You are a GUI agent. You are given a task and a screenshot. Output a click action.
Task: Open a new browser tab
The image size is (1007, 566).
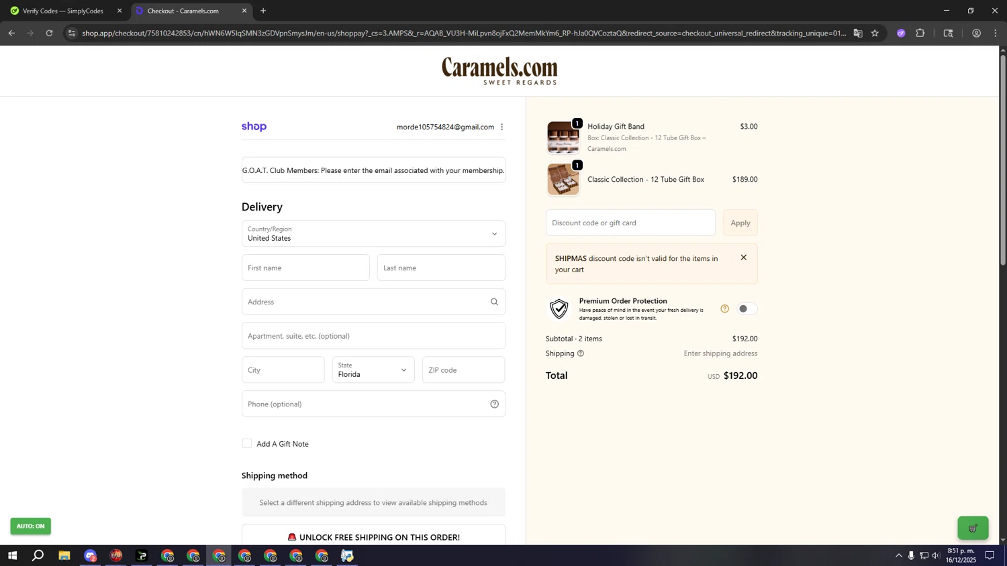263,11
